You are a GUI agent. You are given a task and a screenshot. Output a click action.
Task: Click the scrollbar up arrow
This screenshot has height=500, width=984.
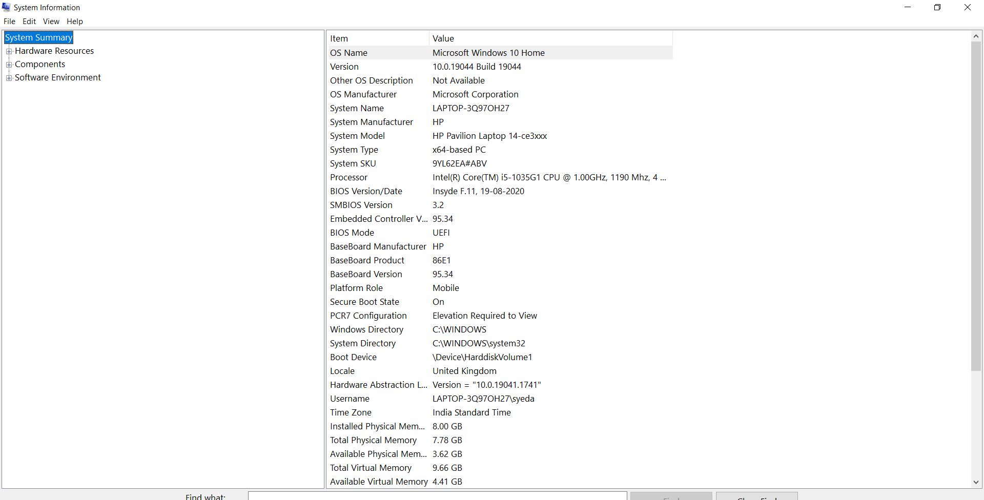coord(976,36)
